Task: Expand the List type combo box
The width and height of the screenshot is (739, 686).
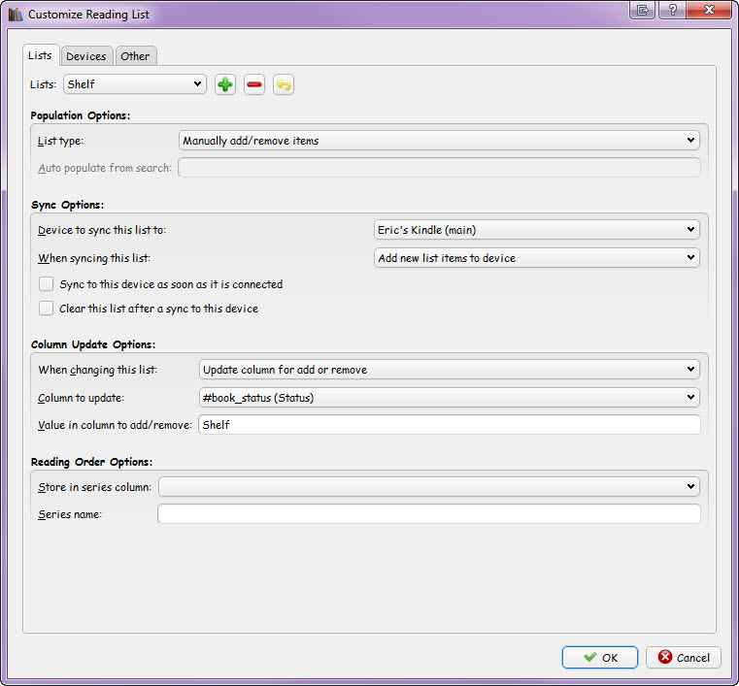Action: click(x=439, y=141)
